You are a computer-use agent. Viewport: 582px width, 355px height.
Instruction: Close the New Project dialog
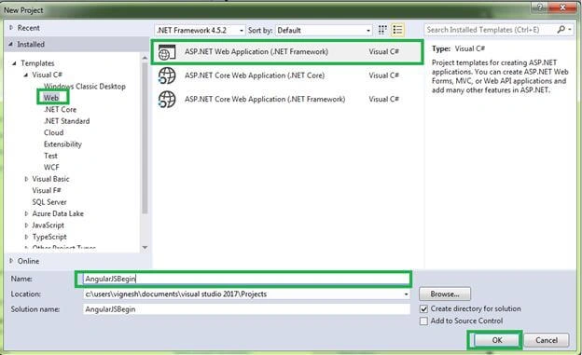tap(562, 7)
